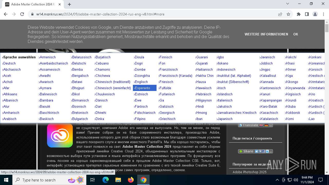Open the Translate widget button
The width and height of the screenshot is (329, 185).
click(x=255, y=125)
